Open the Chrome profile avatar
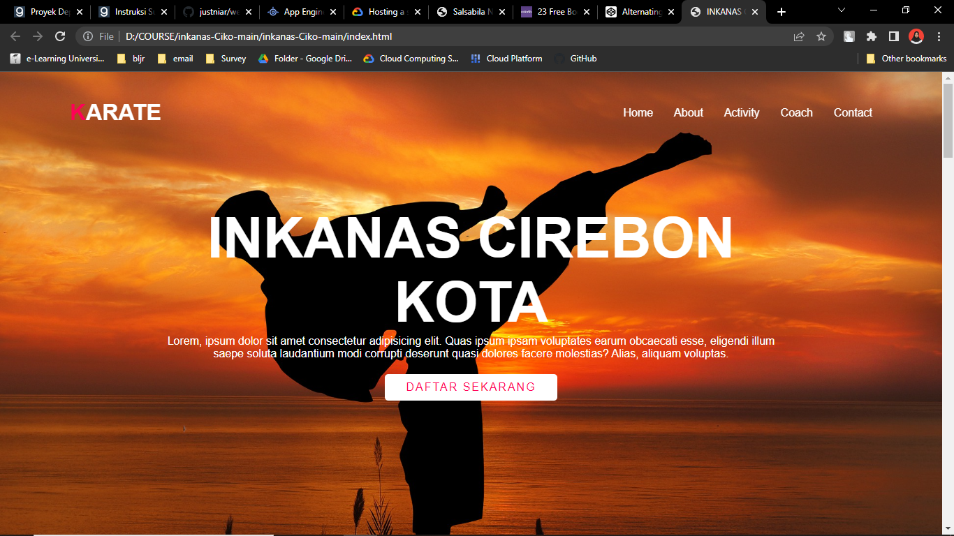The width and height of the screenshot is (954, 536). point(916,36)
